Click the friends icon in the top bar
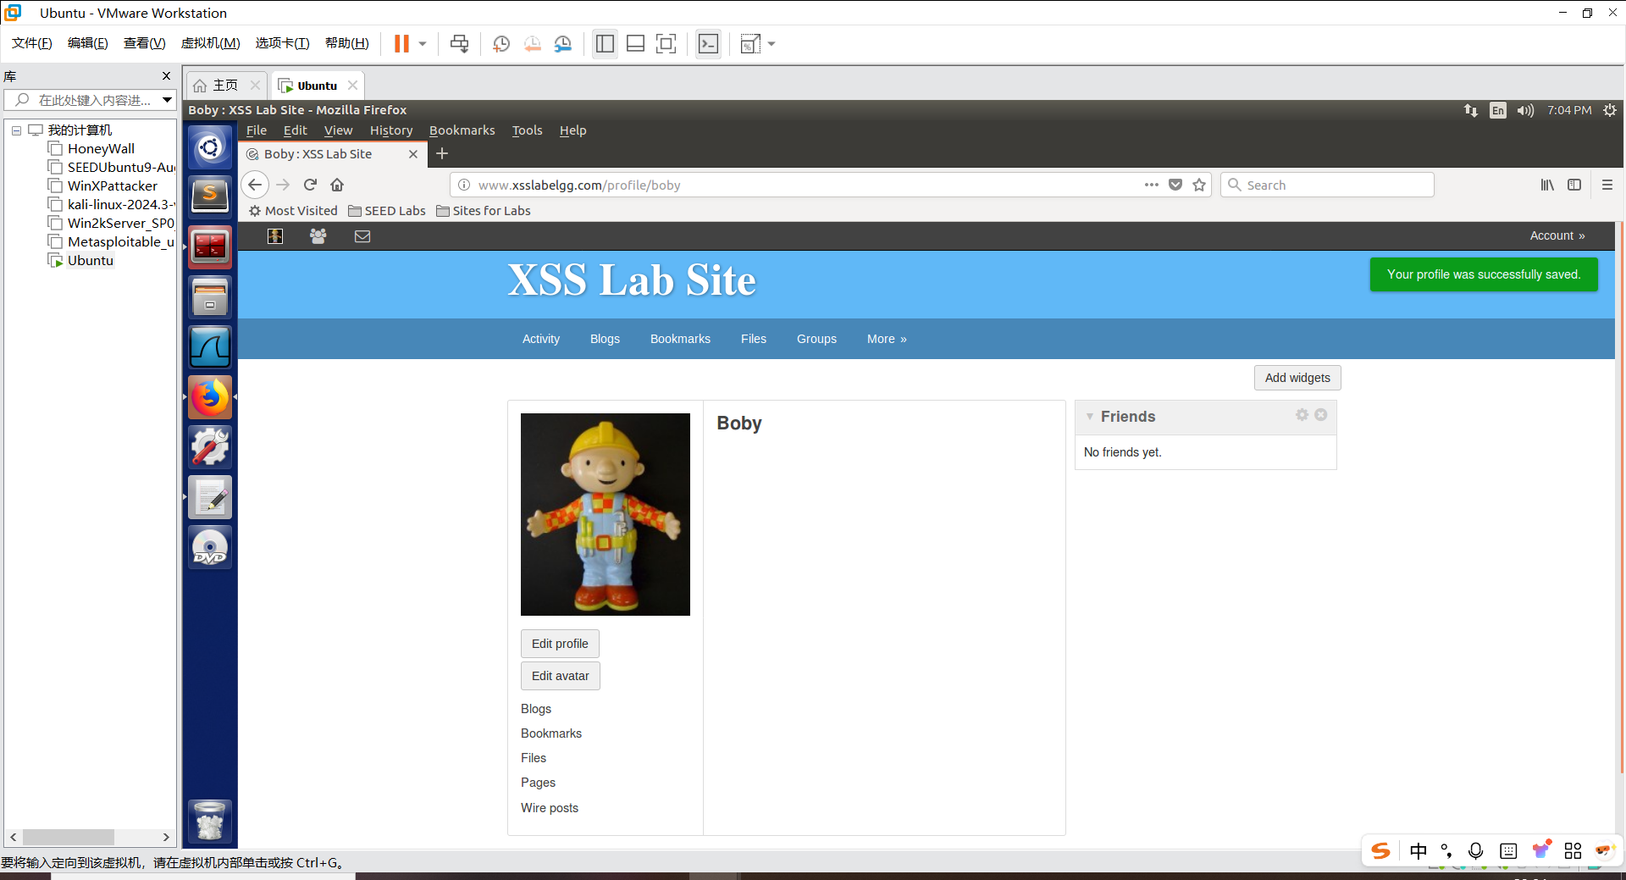The height and width of the screenshot is (880, 1626). point(318,236)
